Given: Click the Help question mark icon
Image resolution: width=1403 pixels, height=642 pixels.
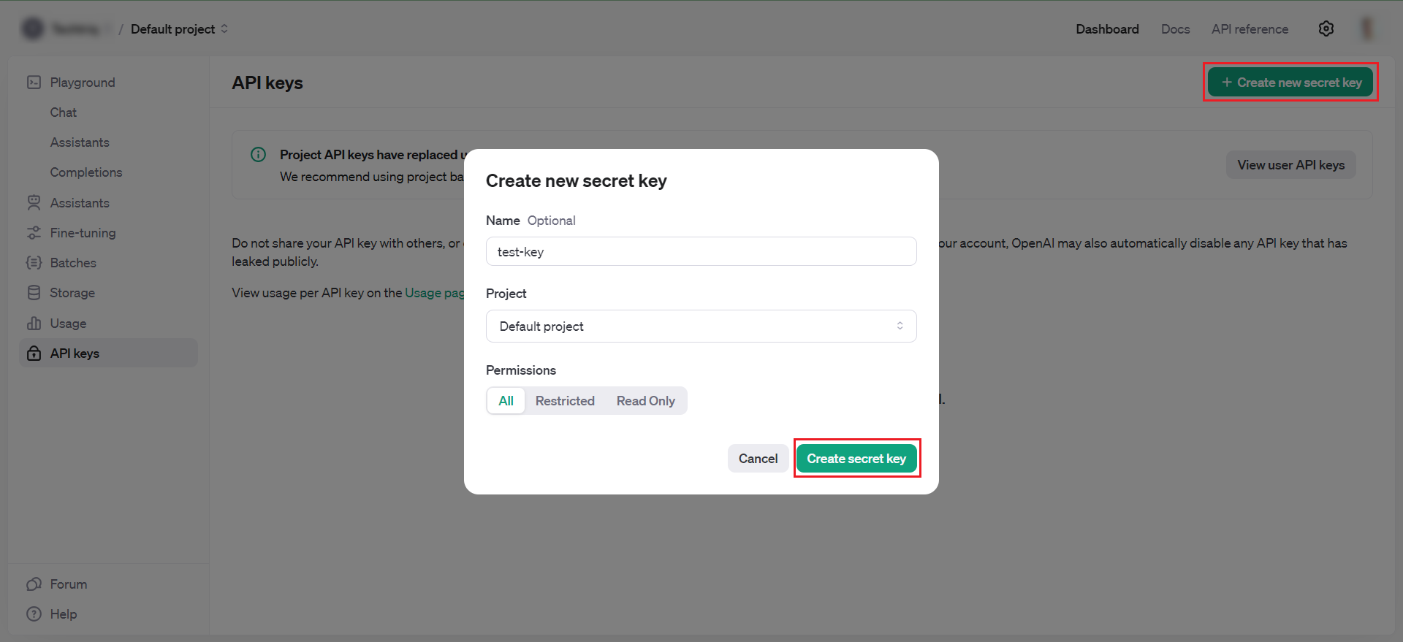Looking at the screenshot, I should click(34, 614).
